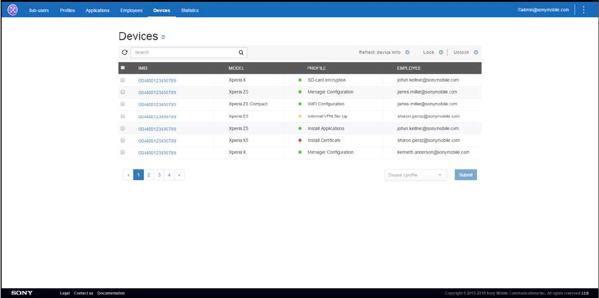Check the james.miller Manager Configuration row checkbox
Image resolution: width=599 pixels, height=298 pixels.
click(123, 92)
